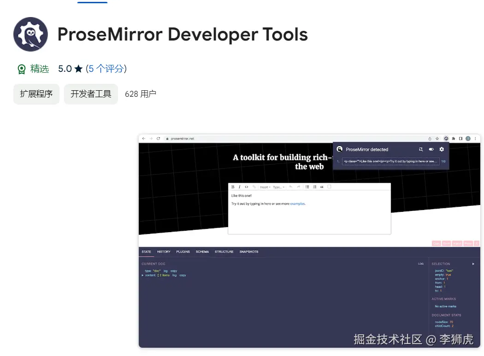
Task: Wrap in bullet list using the toolbar icon
Action: pyautogui.click(x=307, y=187)
